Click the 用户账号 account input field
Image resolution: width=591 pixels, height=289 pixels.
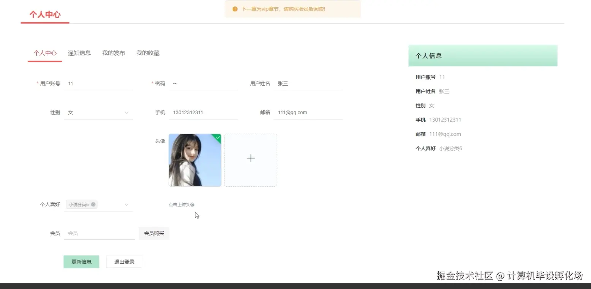tap(98, 83)
